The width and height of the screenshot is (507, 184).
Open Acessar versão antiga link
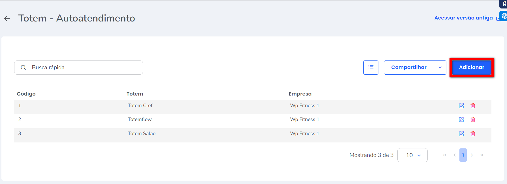[464, 18]
